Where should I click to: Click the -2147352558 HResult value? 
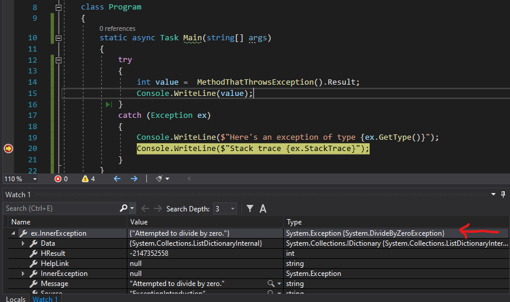(x=149, y=253)
